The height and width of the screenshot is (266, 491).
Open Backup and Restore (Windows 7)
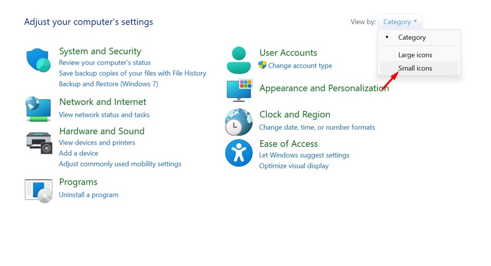point(109,84)
